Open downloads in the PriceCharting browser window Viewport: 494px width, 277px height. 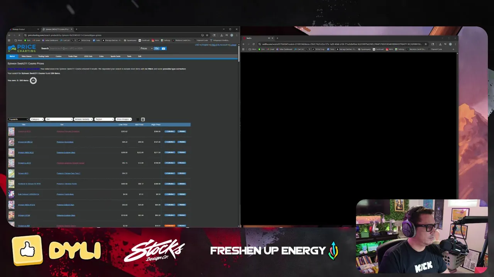222,35
